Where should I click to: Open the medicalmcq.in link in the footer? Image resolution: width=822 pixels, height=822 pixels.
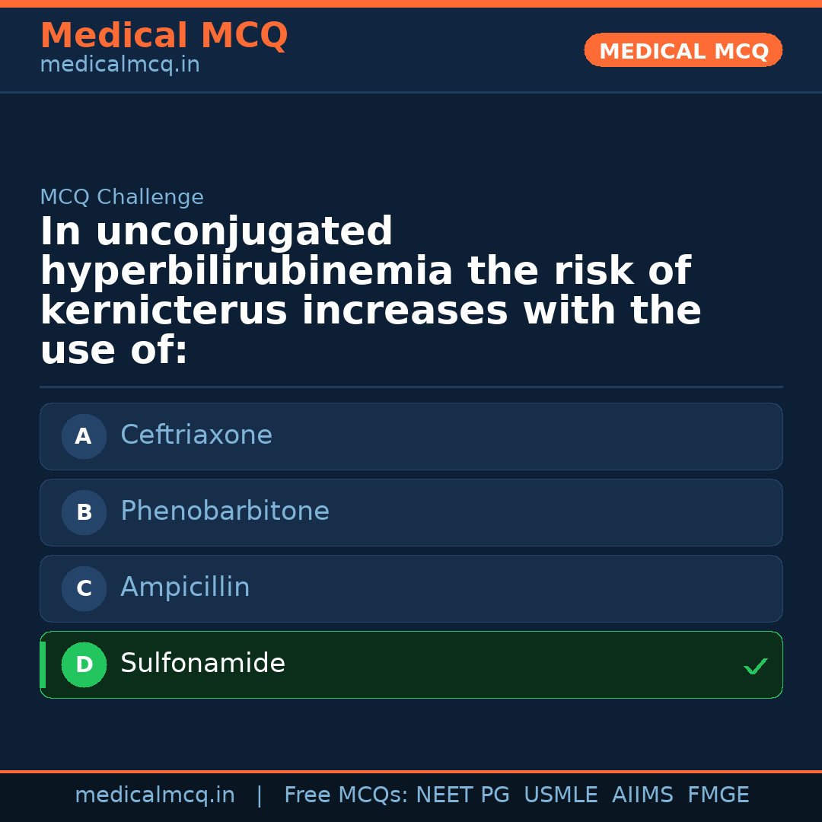pyautogui.click(x=155, y=795)
